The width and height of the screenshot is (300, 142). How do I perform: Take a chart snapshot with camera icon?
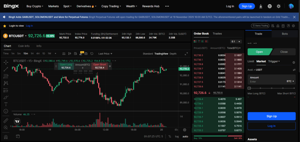click(86, 54)
